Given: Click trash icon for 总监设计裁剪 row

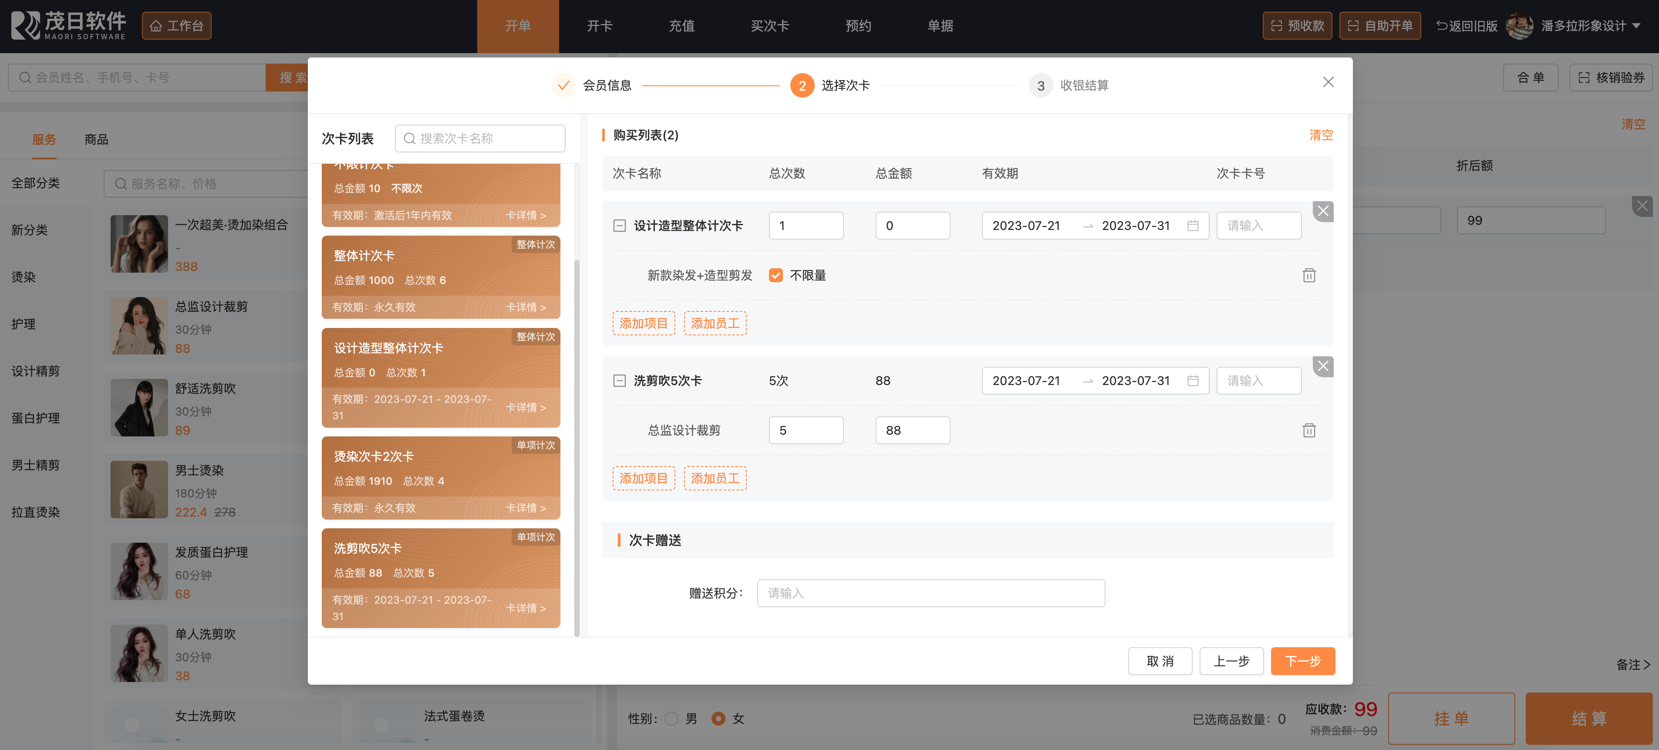Looking at the screenshot, I should tap(1308, 430).
